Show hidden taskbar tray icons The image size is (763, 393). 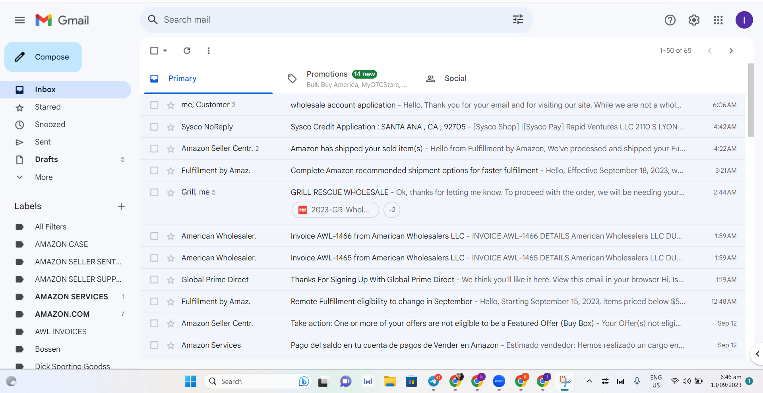click(589, 381)
